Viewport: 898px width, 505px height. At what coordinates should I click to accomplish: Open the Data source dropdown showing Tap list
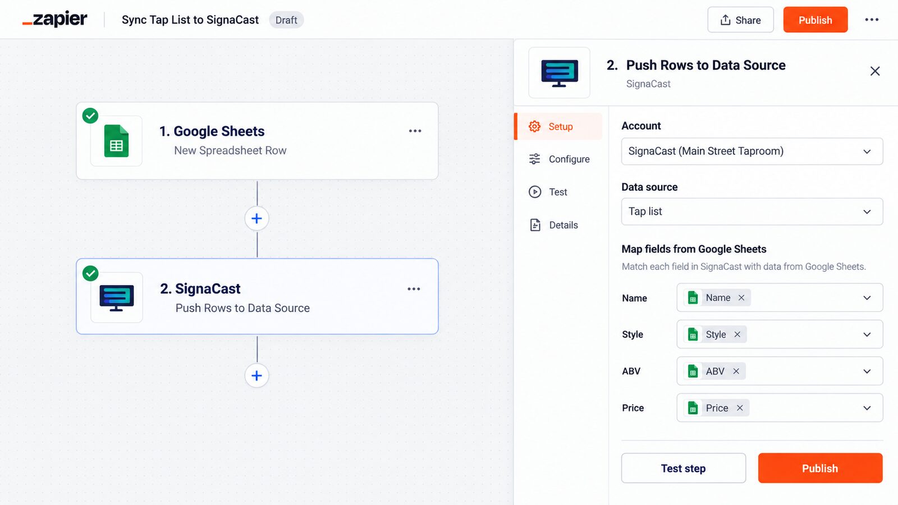tap(752, 212)
